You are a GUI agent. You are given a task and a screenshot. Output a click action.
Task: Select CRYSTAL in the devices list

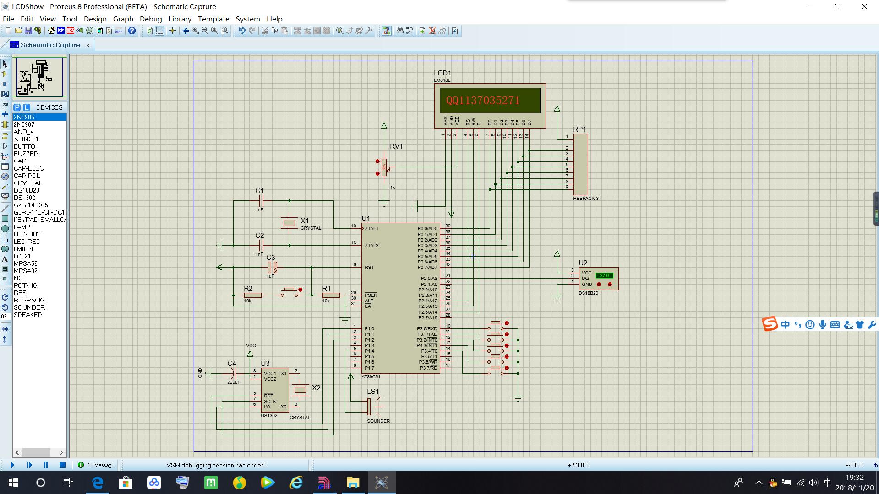pyautogui.click(x=39, y=183)
